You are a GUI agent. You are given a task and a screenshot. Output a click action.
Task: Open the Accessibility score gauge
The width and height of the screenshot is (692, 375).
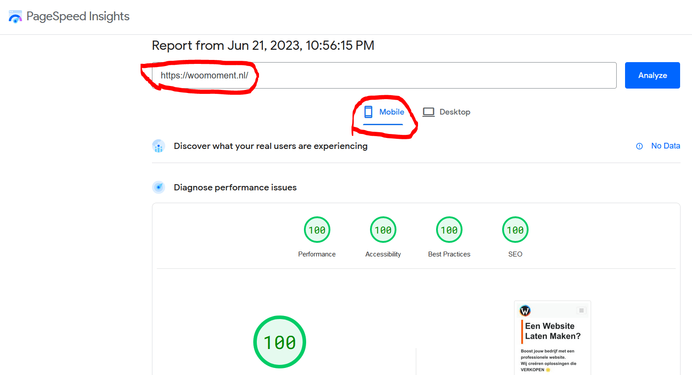[x=383, y=230]
